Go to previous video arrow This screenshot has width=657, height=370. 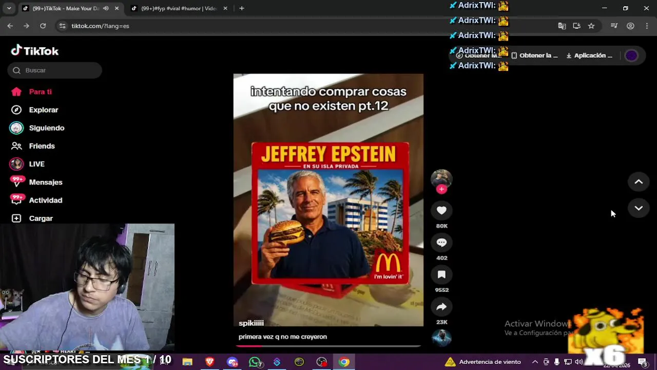click(x=639, y=182)
